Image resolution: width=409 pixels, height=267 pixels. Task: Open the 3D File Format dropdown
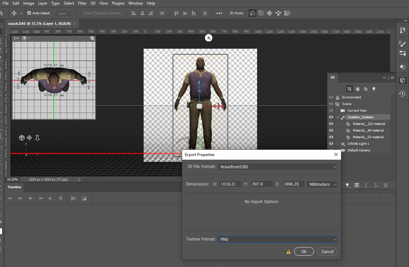click(277, 167)
